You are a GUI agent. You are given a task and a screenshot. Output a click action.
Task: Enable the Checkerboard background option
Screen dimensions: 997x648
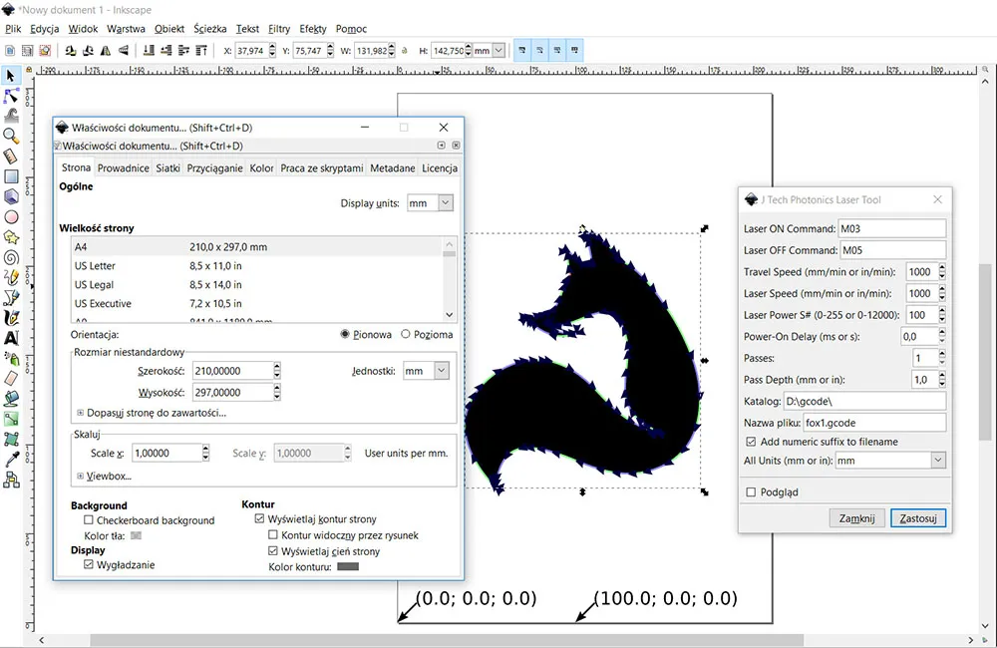pyautogui.click(x=88, y=520)
